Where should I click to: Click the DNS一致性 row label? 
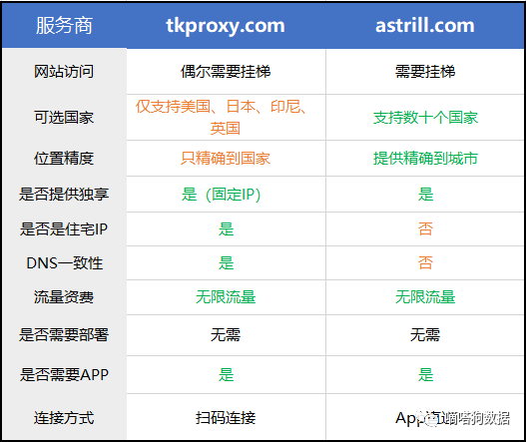pyautogui.click(x=64, y=263)
